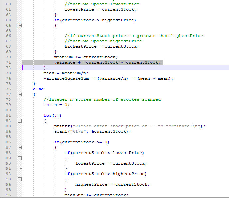The width and height of the screenshot is (229, 198).
Task: Click line number 96 in the margin
Action: point(8,195)
